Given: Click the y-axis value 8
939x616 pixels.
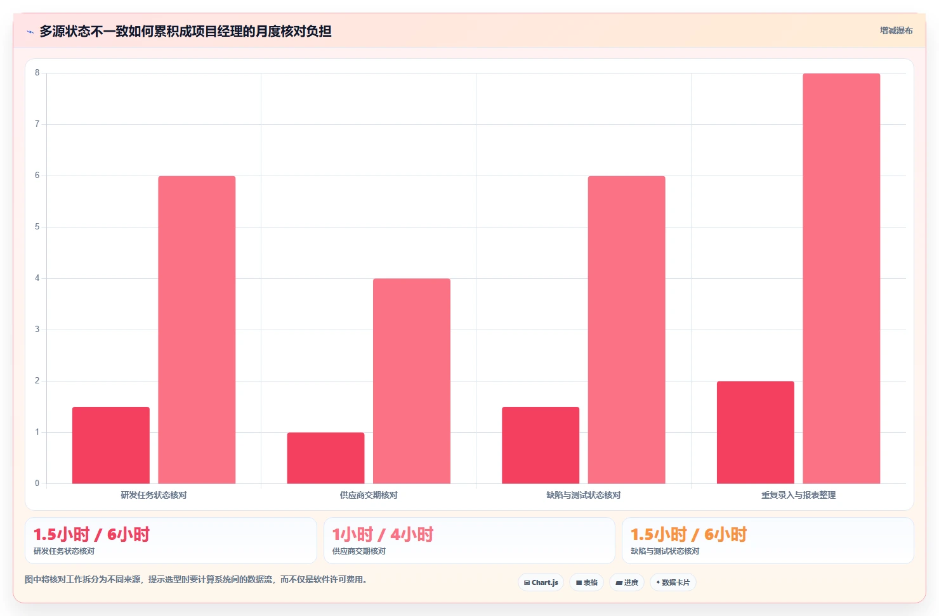Looking at the screenshot, I should 37,73.
